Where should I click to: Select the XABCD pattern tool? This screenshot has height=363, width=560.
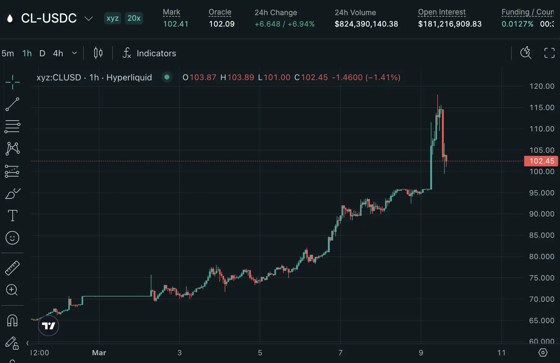coord(12,149)
